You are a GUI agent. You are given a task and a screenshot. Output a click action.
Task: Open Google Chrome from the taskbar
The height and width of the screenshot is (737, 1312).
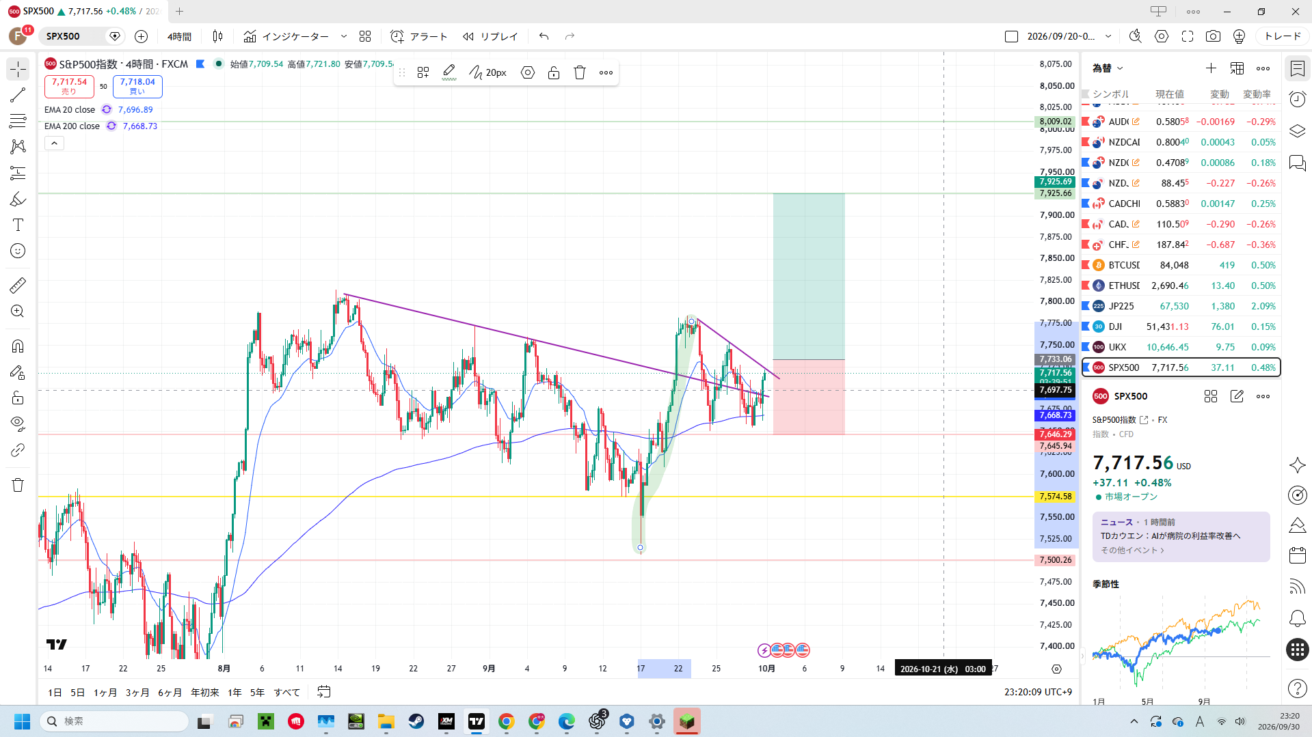(506, 721)
